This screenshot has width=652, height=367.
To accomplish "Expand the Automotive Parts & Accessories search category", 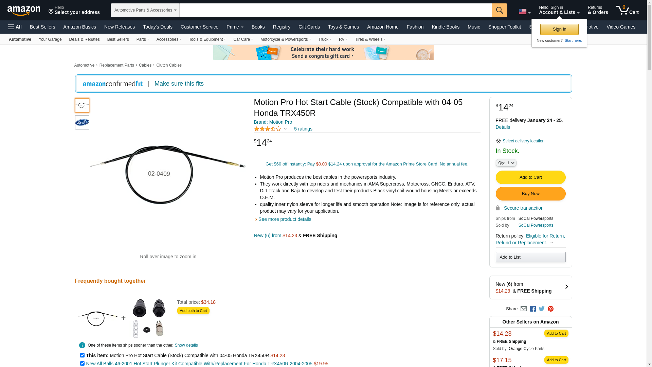I will pos(145,10).
